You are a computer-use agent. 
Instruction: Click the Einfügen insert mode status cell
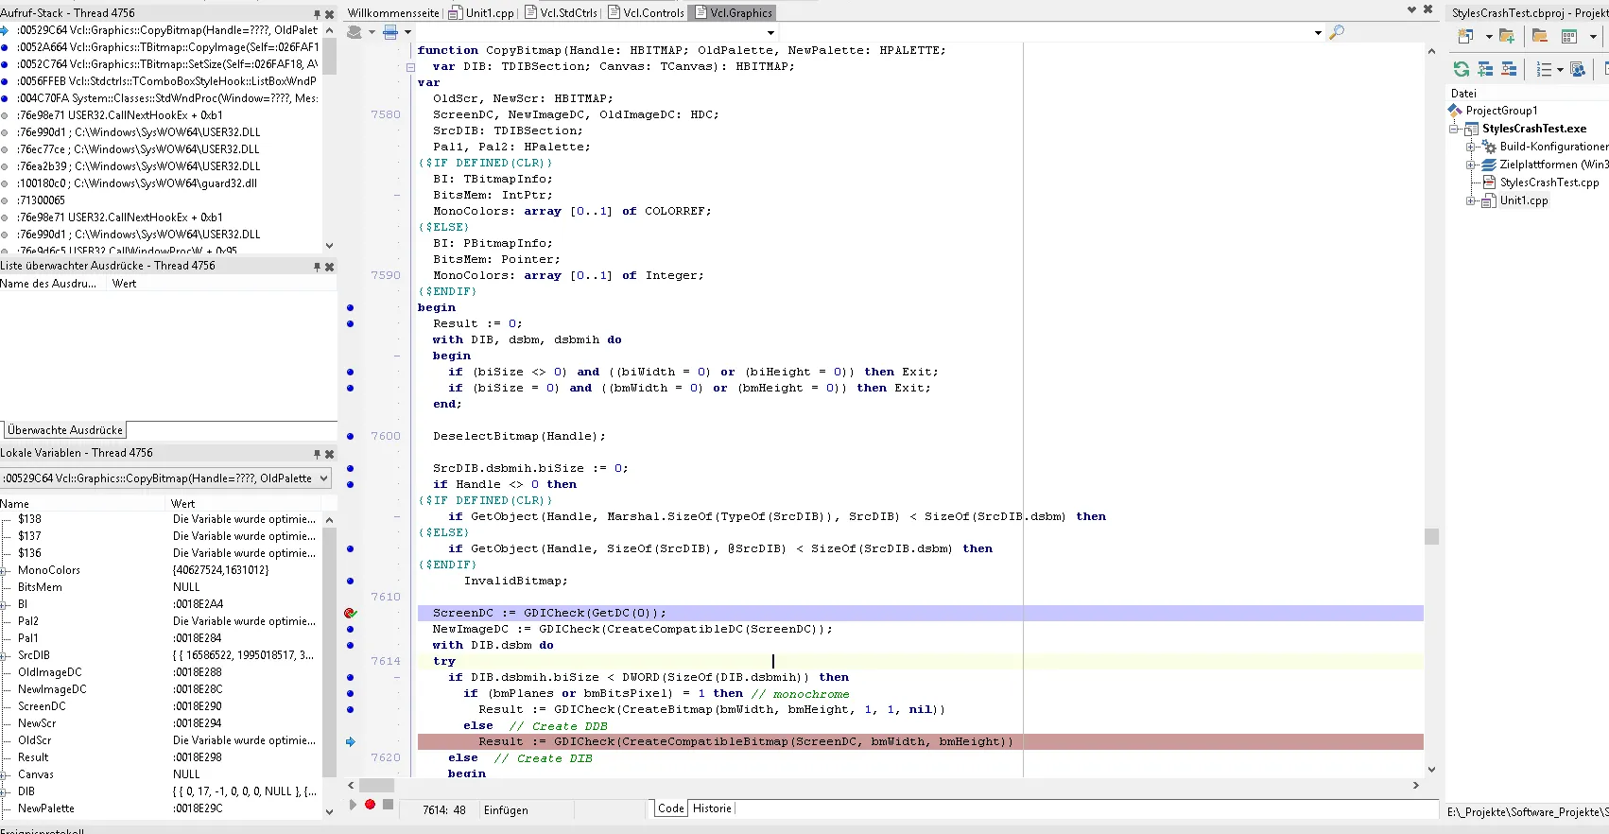528,810
